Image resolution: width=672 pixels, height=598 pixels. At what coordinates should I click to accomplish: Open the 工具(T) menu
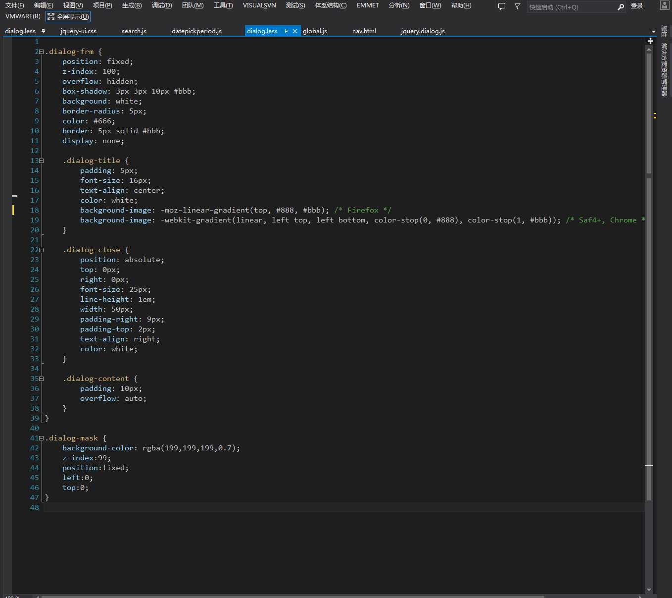(x=223, y=5)
